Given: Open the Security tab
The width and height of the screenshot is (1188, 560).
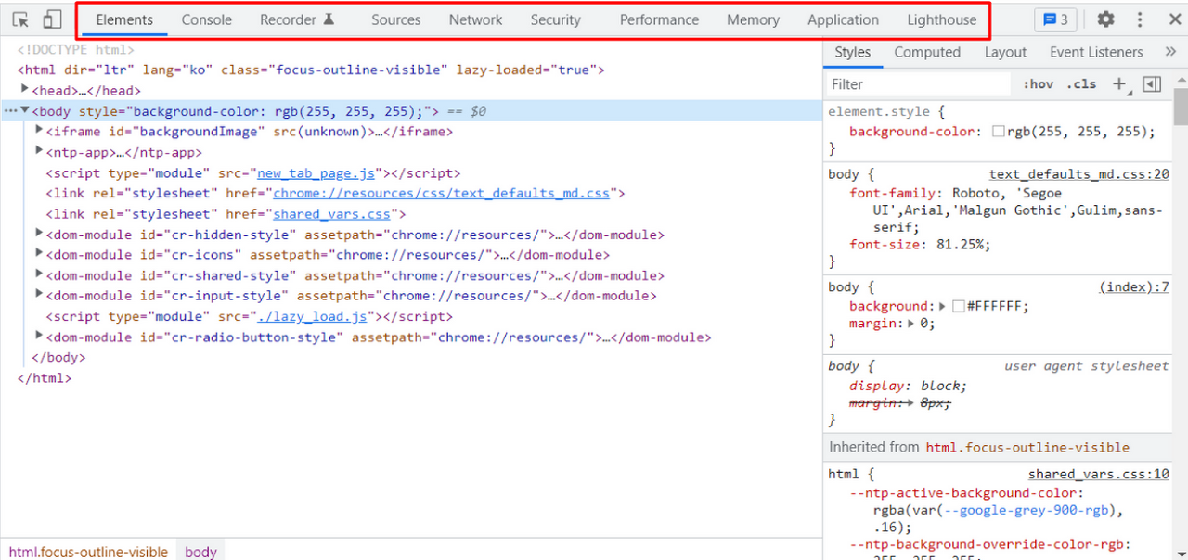Looking at the screenshot, I should (x=555, y=19).
